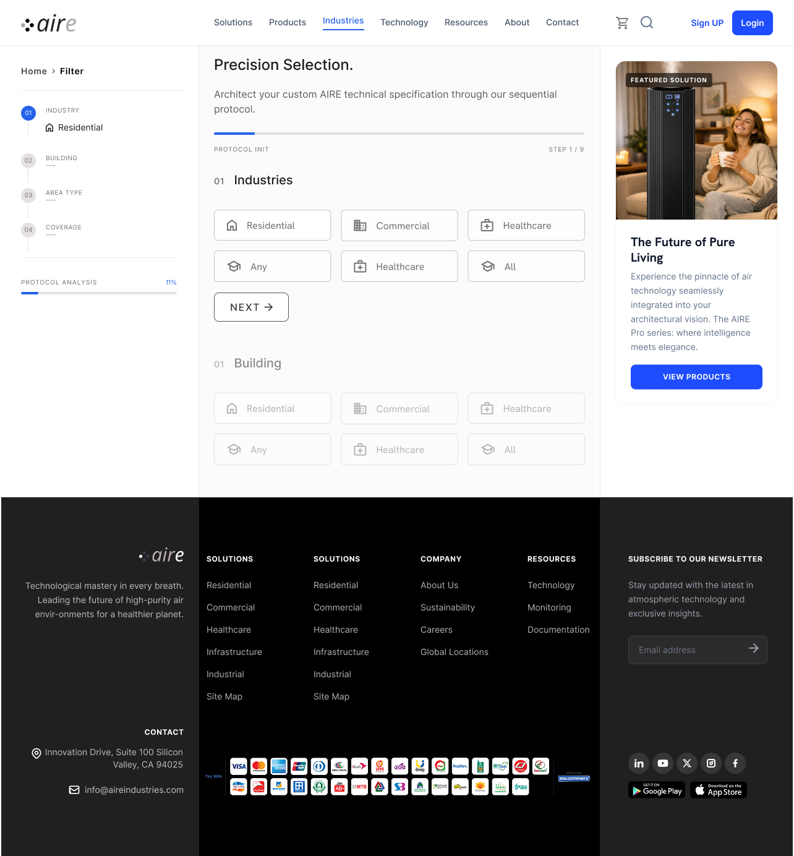Click the Featured Solution product image

pos(696,140)
